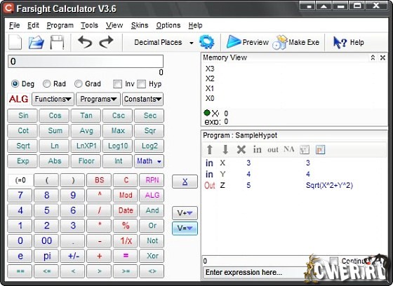Open the Tools menu

[x=89, y=25]
